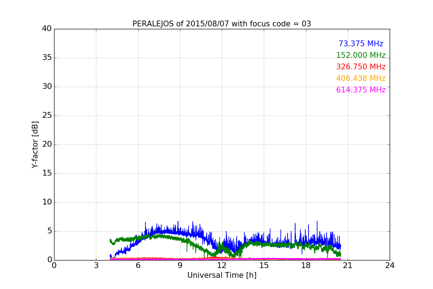
Task: Select the 326.750 MHz legend label
Action: (361, 67)
